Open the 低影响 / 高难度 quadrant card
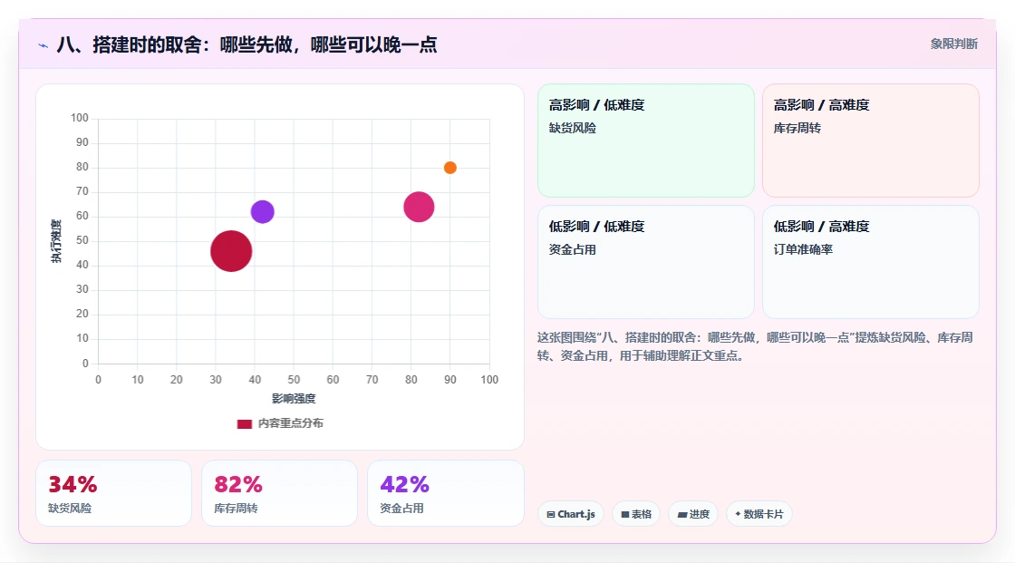 (871, 262)
